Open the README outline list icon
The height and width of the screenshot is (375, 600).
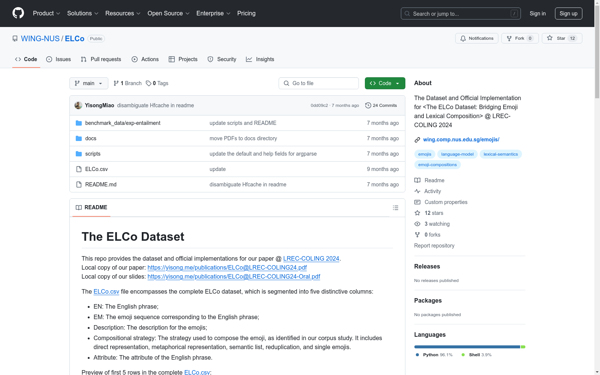396,208
